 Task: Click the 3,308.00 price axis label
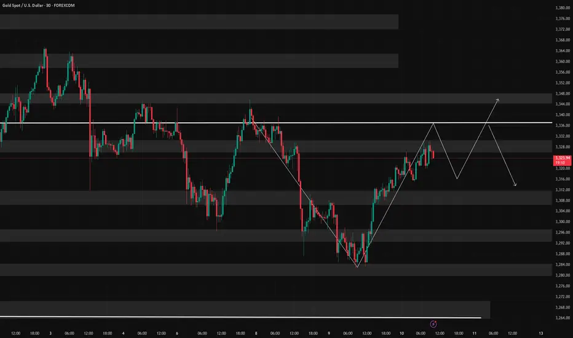(563, 200)
